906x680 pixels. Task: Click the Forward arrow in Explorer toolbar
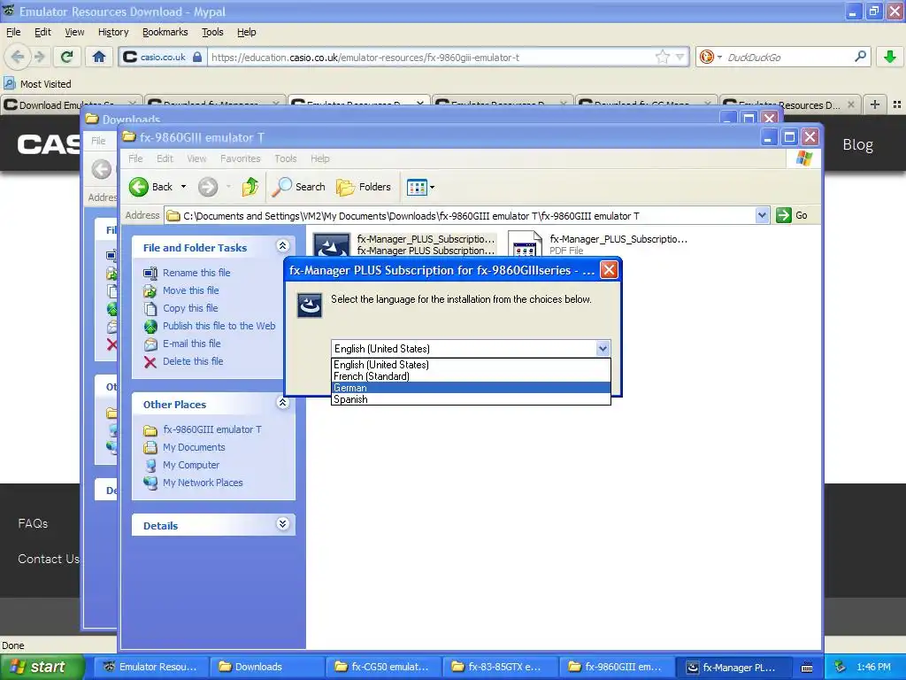208,187
